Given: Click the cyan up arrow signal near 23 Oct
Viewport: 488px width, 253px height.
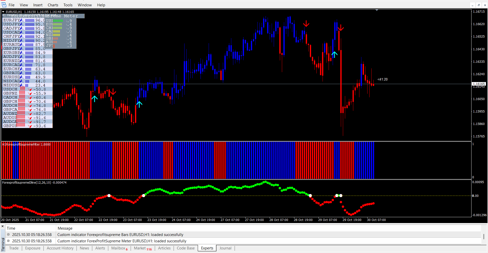Looking at the screenshot, I should coord(139,104).
